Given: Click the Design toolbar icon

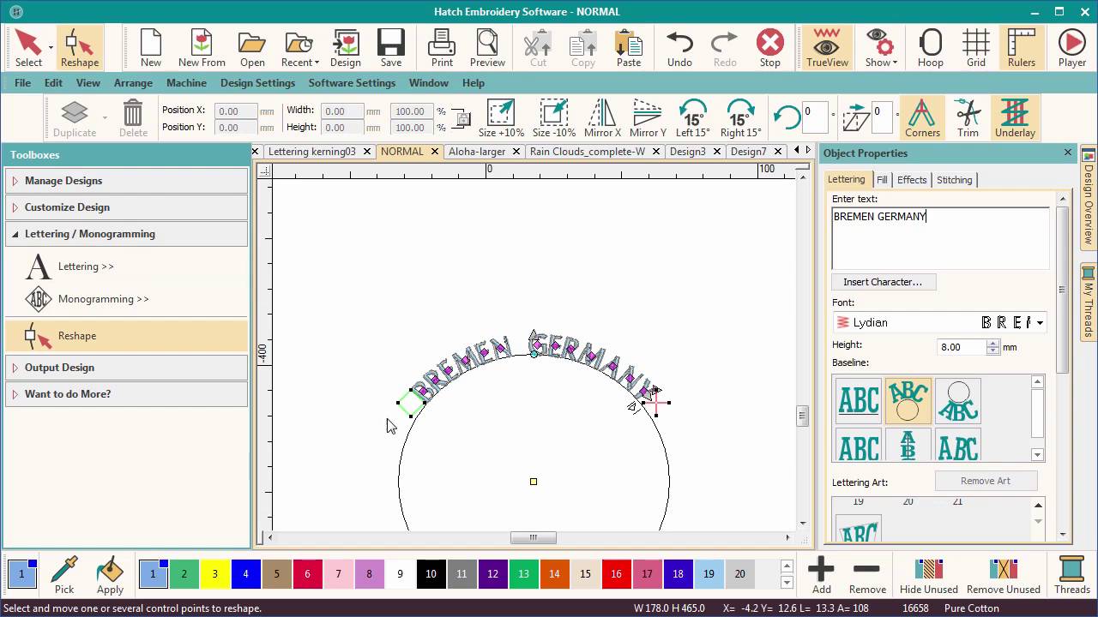Looking at the screenshot, I should tap(345, 47).
